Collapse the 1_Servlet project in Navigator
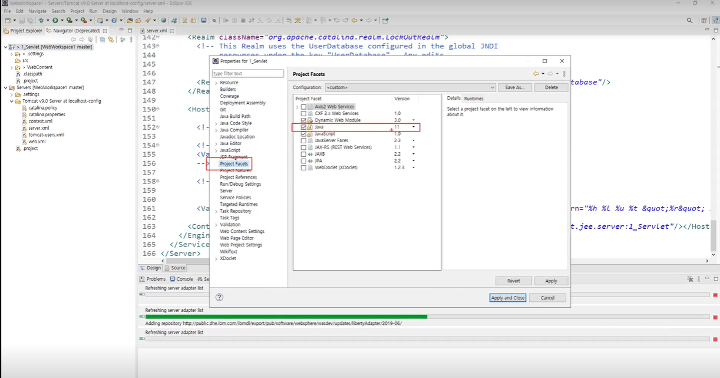This screenshot has width=720, height=378. [5, 47]
